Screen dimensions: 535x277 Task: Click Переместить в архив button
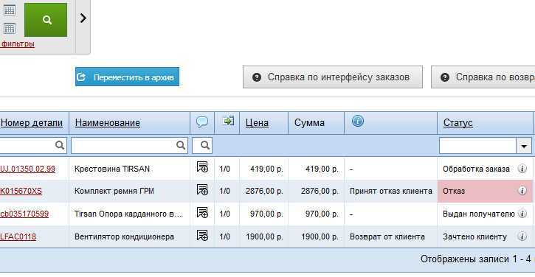click(127, 77)
